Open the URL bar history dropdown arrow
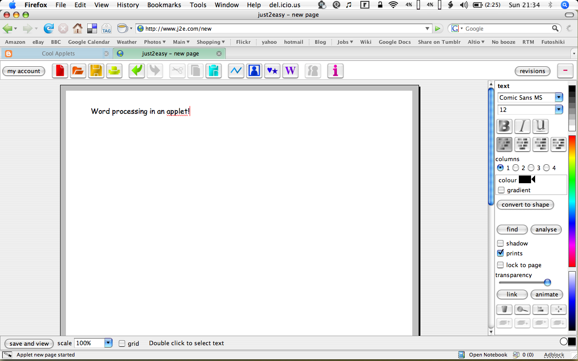Screen dimensions: 578x361 [x=428, y=28]
